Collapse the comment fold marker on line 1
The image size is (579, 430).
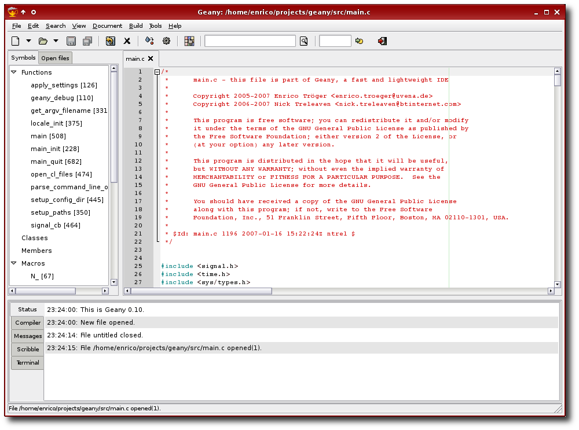(157, 72)
